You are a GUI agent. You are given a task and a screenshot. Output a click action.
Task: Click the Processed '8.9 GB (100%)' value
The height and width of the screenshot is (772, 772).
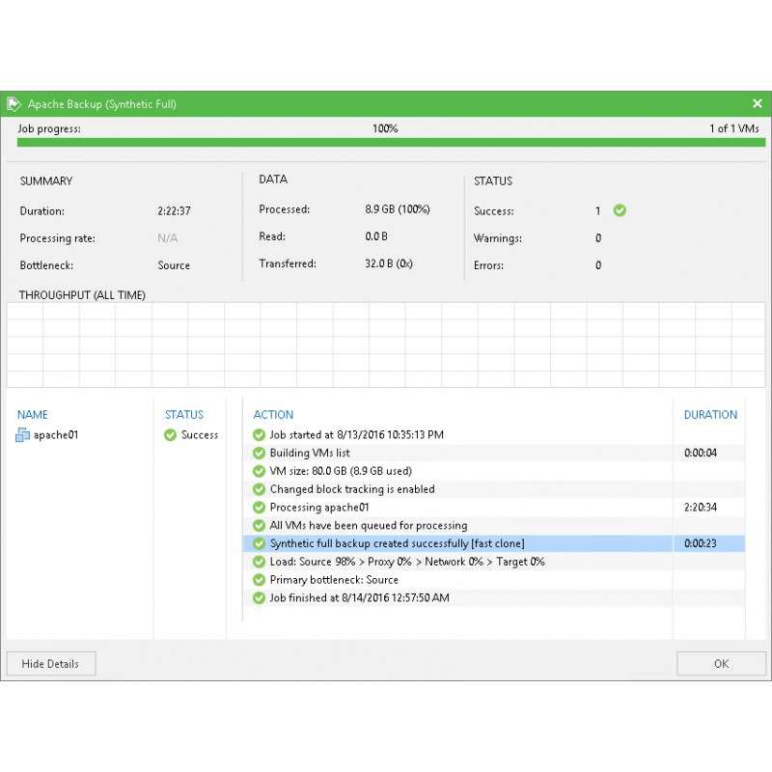(x=398, y=209)
